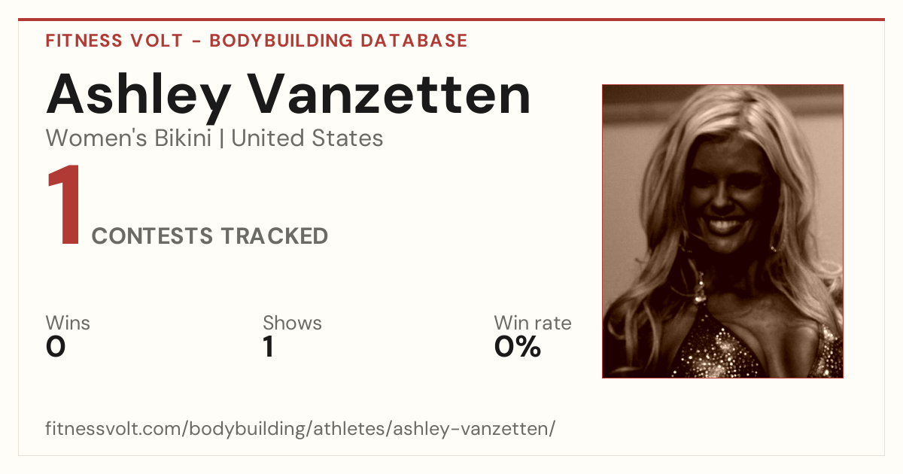Click the red line atop the card
The width and height of the screenshot is (903, 474).
451,20
